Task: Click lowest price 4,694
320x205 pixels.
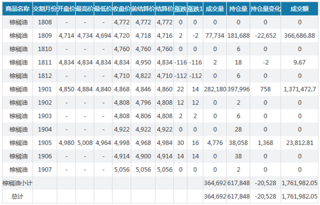Action: click(x=103, y=36)
